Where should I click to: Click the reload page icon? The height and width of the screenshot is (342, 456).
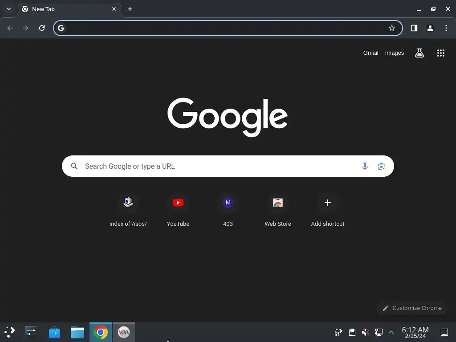[42, 28]
